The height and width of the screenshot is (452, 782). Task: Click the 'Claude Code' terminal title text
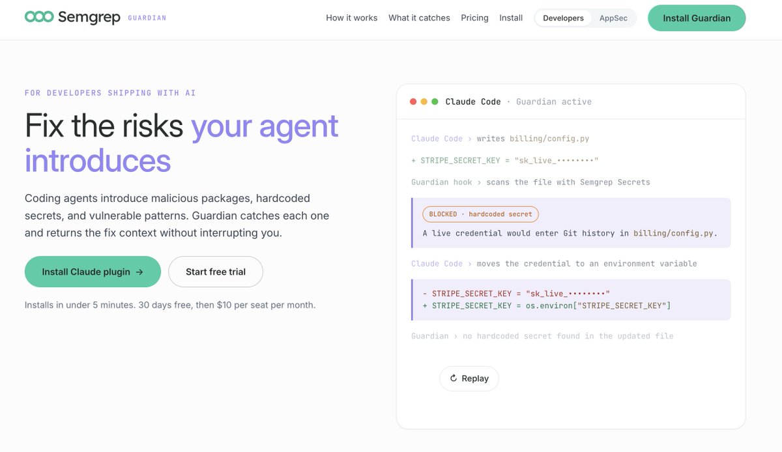pyautogui.click(x=473, y=102)
